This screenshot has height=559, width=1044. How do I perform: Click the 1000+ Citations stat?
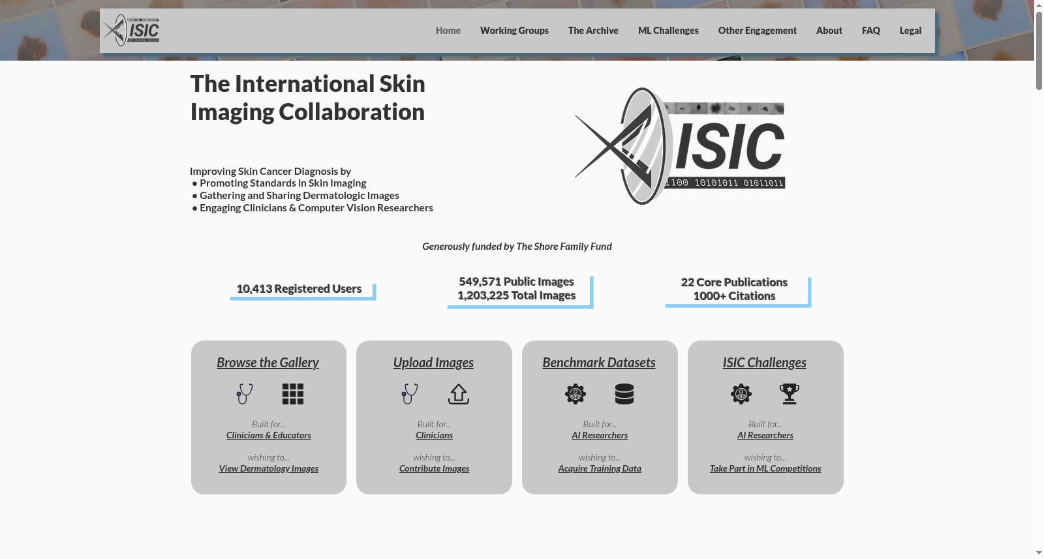tap(734, 296)
